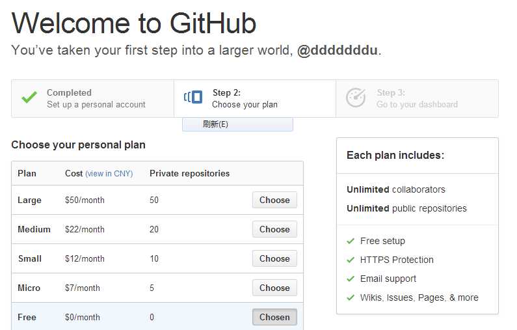
Task: Open the view in CNY link
Action: pos(109,174)
